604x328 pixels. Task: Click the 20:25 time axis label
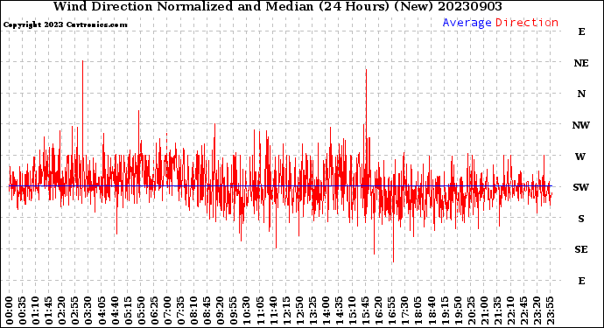pyautogui.click(x=471, y=311)
